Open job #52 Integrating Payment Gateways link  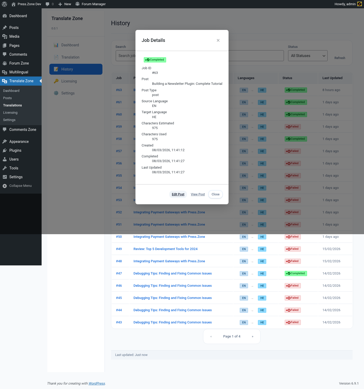(x=169, y=212)
